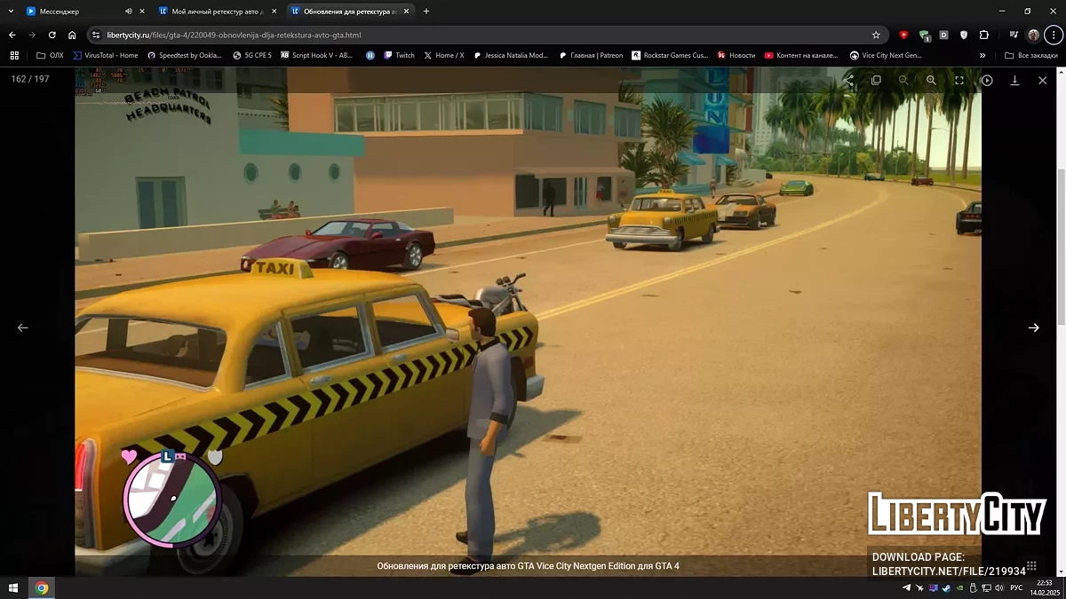The height and width of the screenshot is (599, 1066).
Task: Close the image lightbox viewer
Action: (x=1042, y=80)
